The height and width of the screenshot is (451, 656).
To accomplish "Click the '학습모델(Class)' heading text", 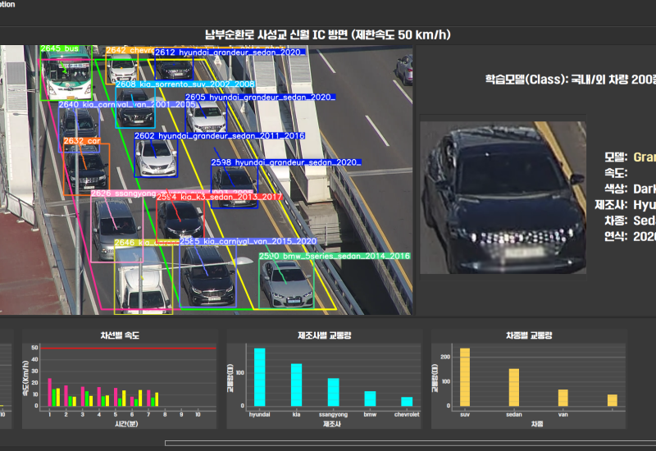I will pyautogui.click(x=525, y=80).
